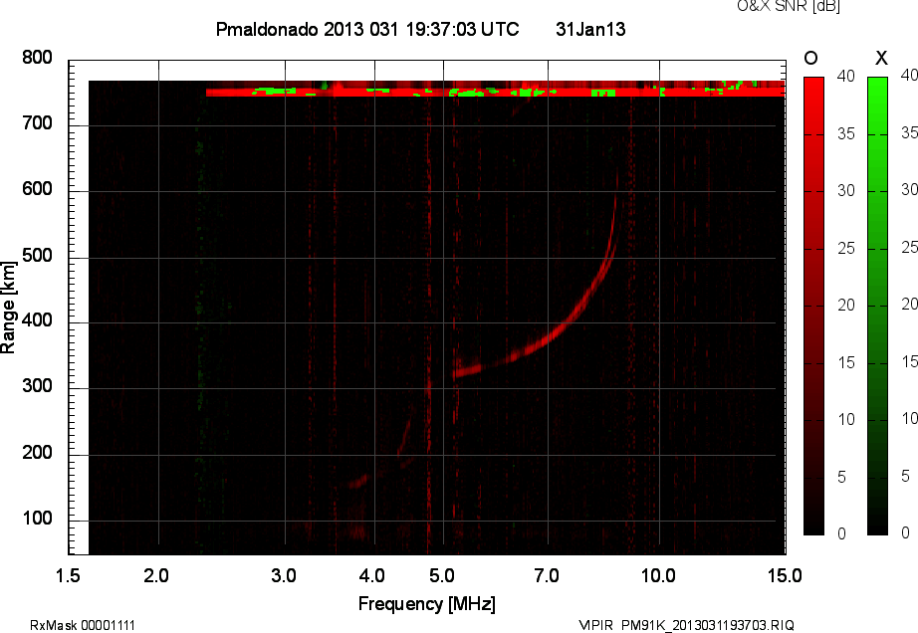Click the 'O' color bar heading

click(810, 58)
